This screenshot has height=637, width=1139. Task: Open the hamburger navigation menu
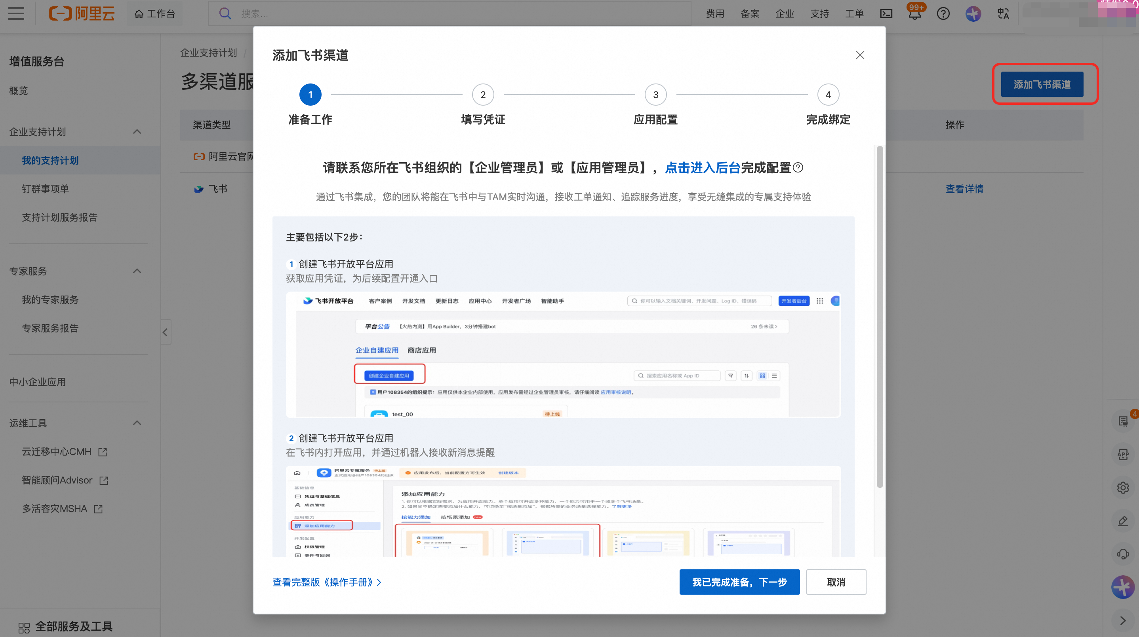(x=16, y=14)
